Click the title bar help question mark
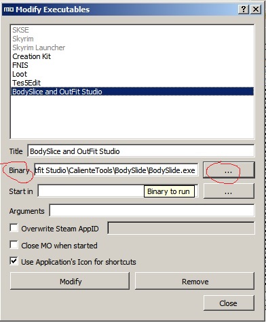This screenshot has width=266, height=323. coord(244,9)
